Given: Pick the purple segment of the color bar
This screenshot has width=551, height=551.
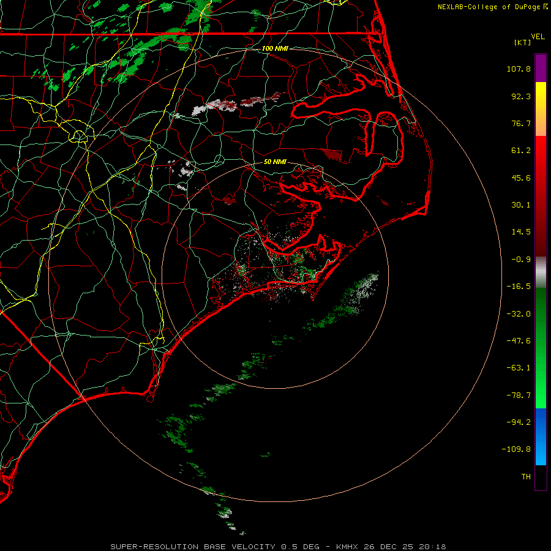Looking at the screenshot, I should pos(541,68).
